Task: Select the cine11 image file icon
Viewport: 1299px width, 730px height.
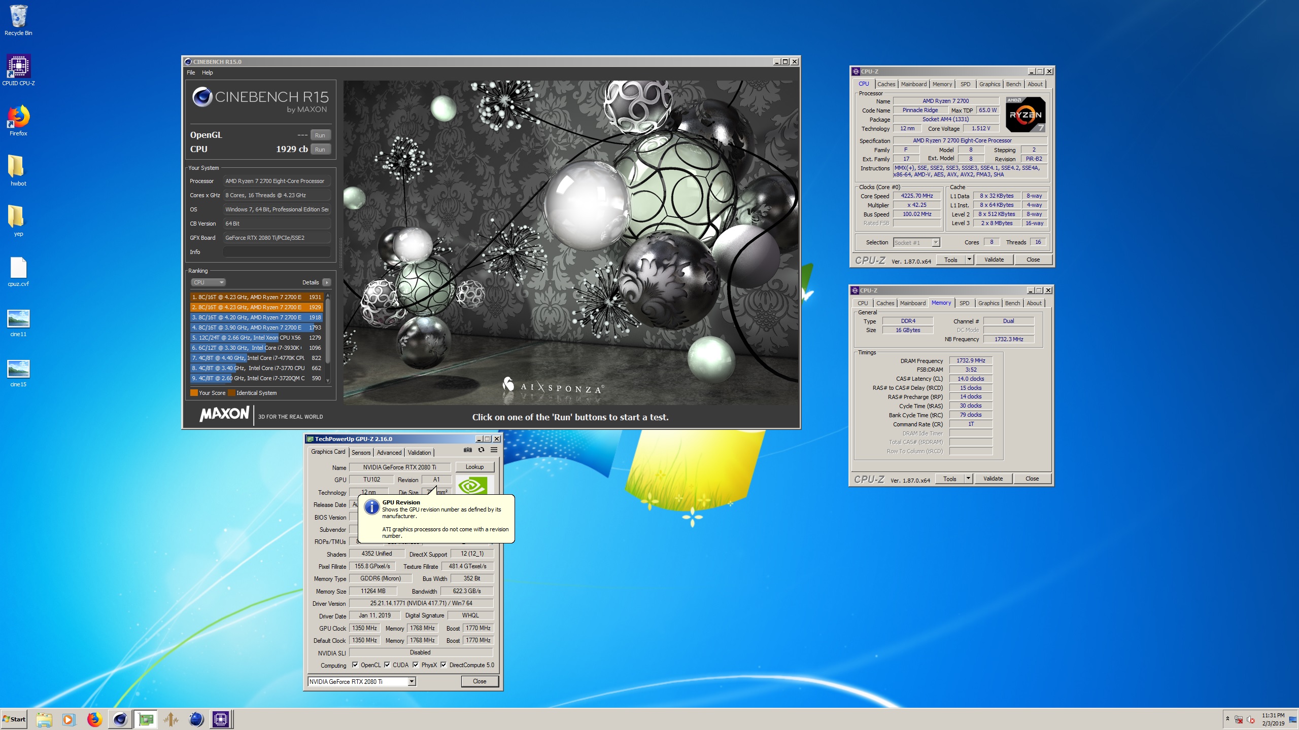Action: pos(18,322)
